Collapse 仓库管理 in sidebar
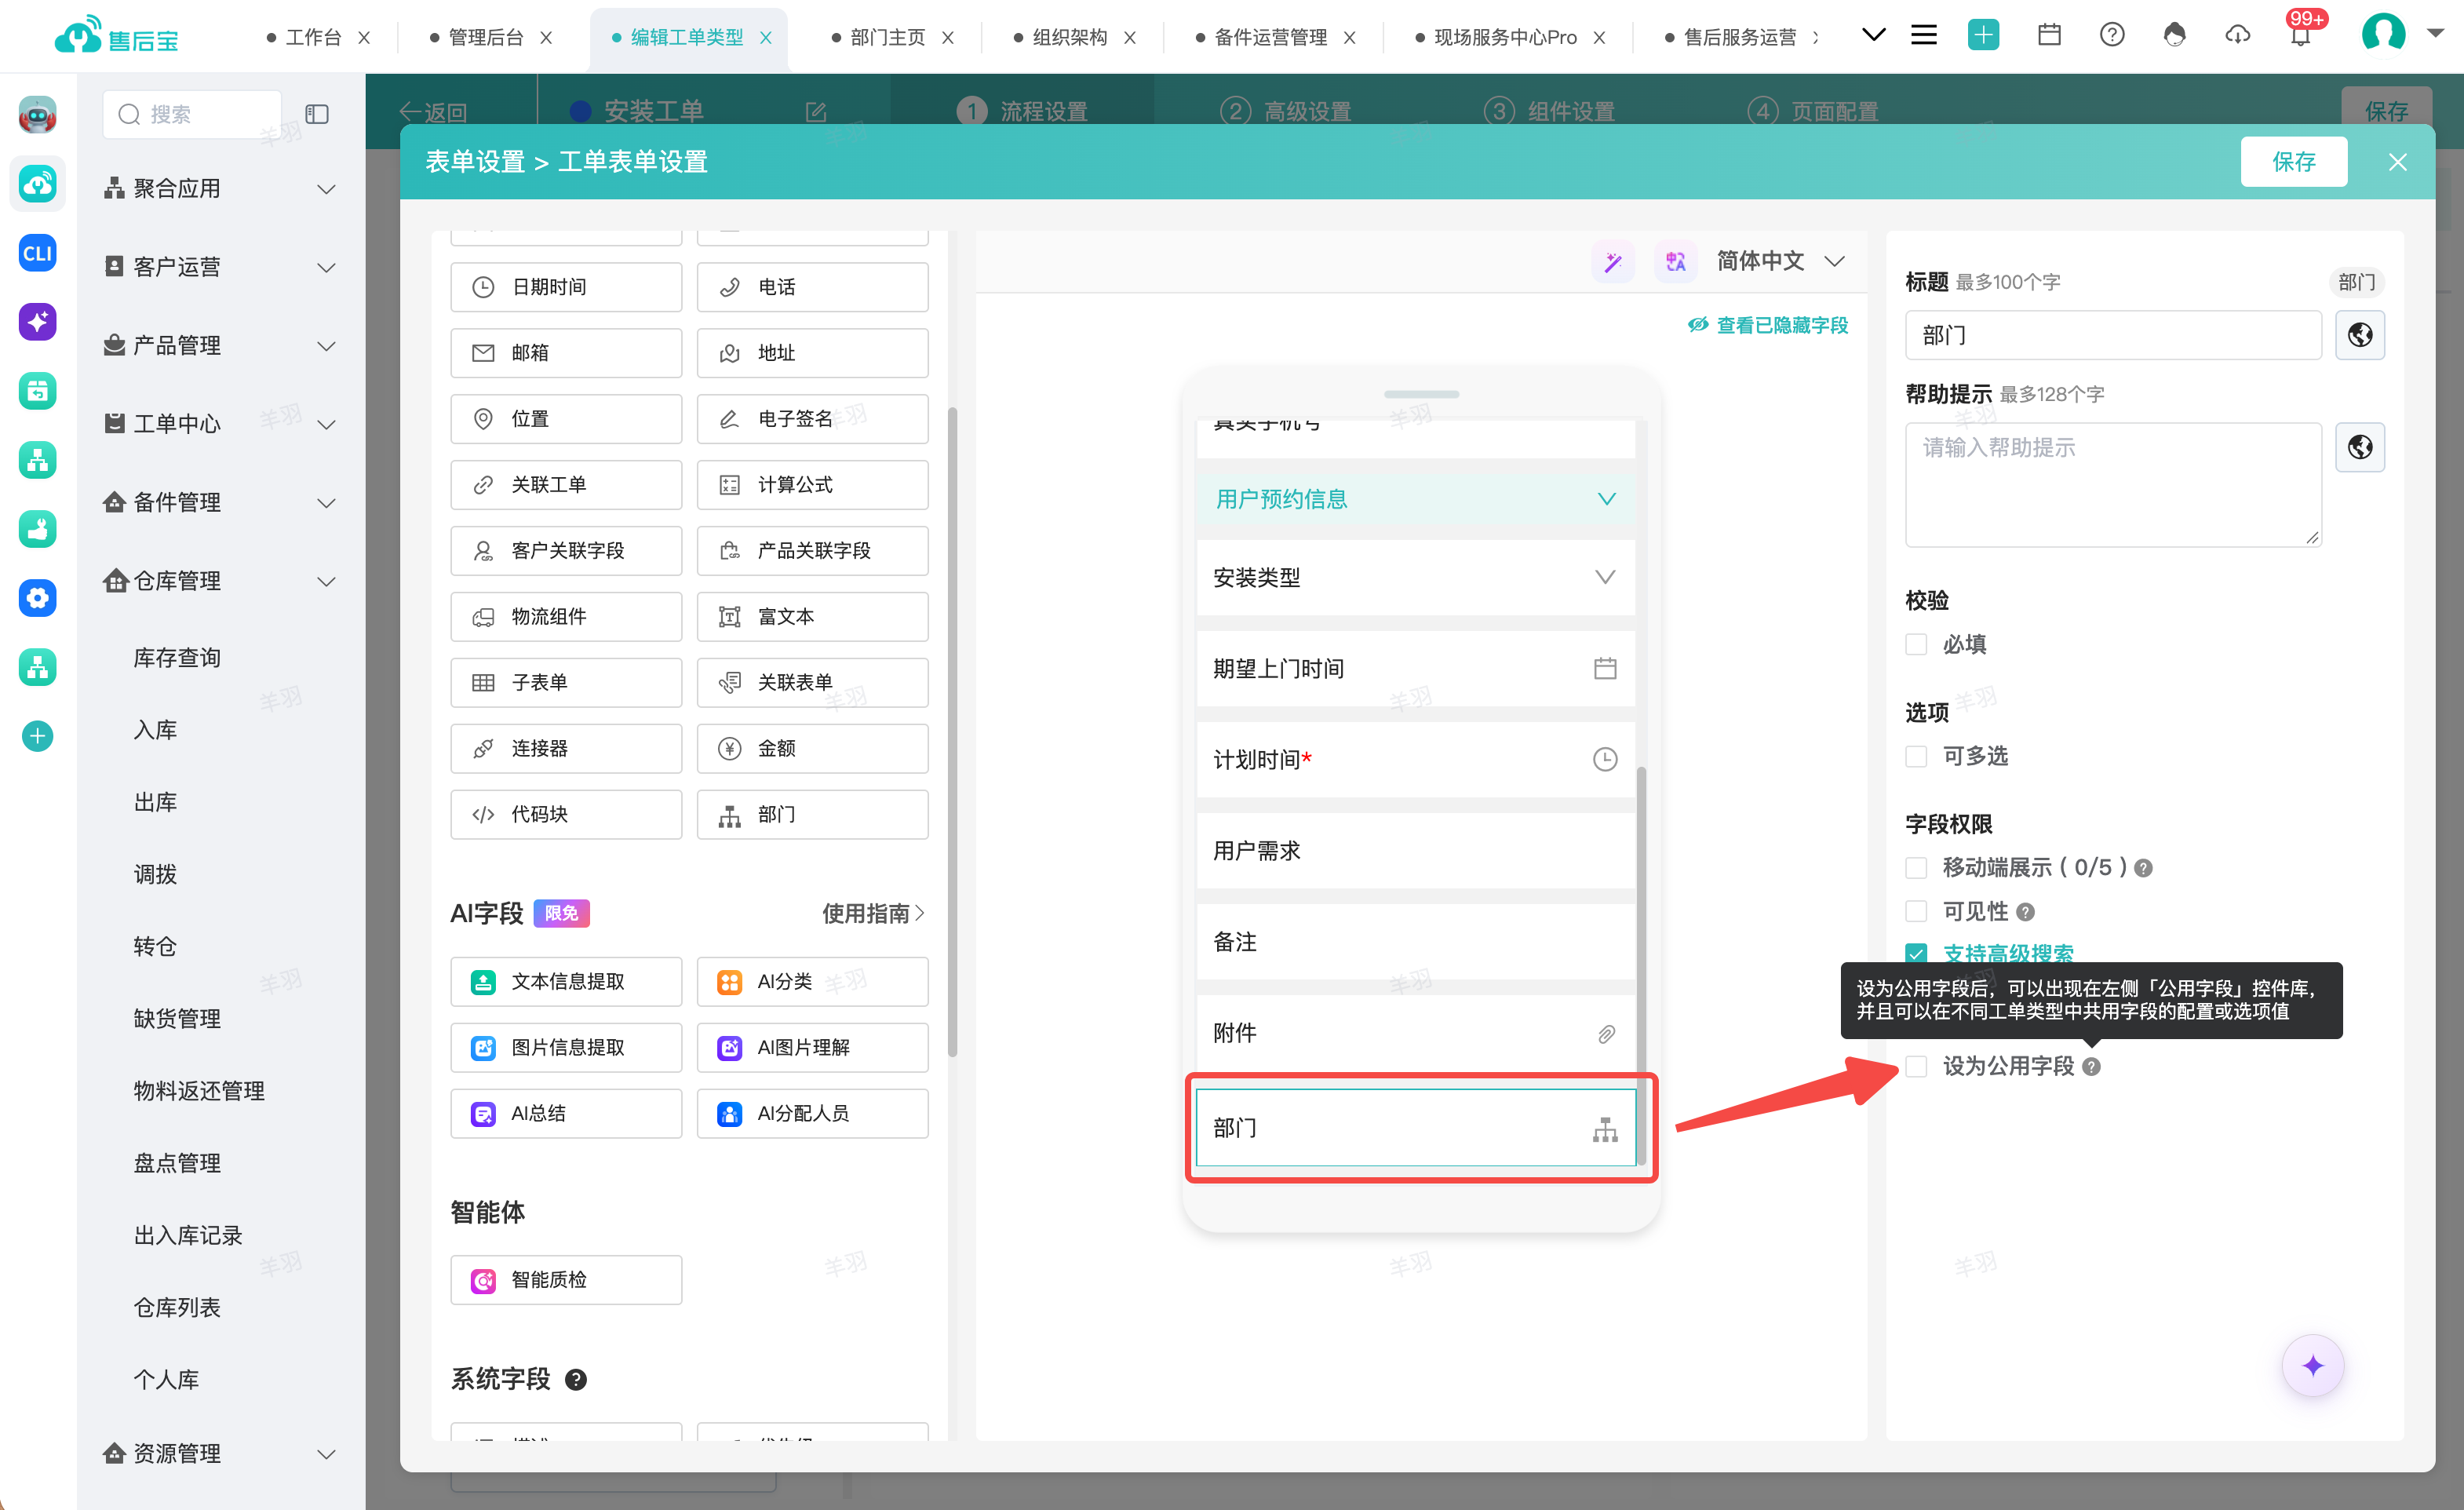 pyautogui.click(x=220, y=581)
